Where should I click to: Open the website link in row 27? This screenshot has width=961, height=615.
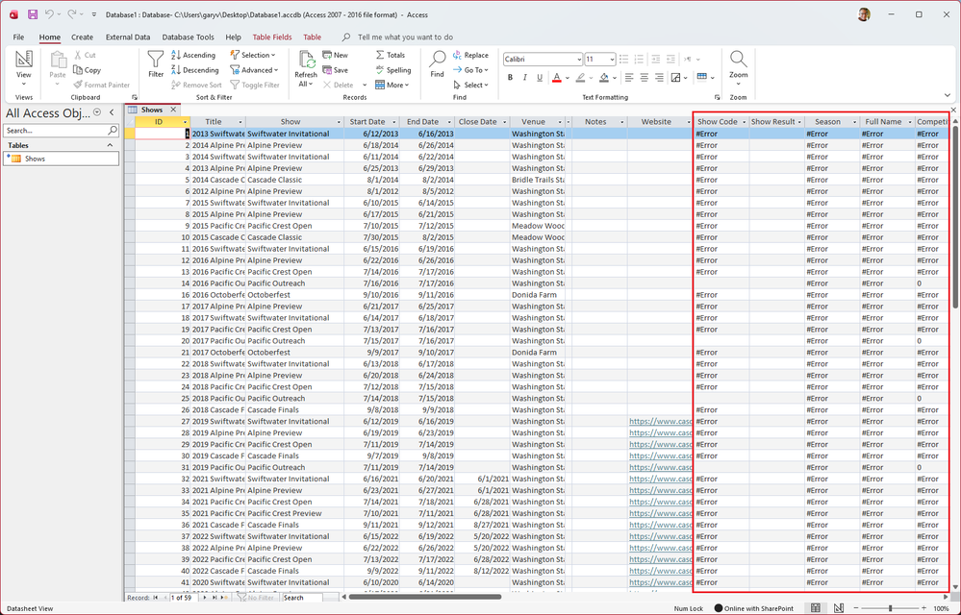point(660,422)
